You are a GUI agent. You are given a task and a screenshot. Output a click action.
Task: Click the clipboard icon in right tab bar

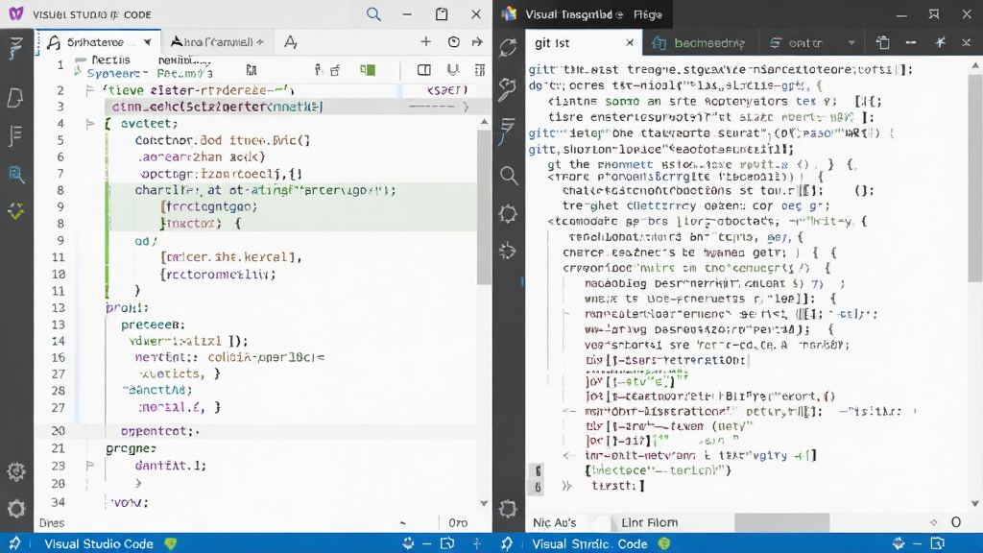coord(883,42)
